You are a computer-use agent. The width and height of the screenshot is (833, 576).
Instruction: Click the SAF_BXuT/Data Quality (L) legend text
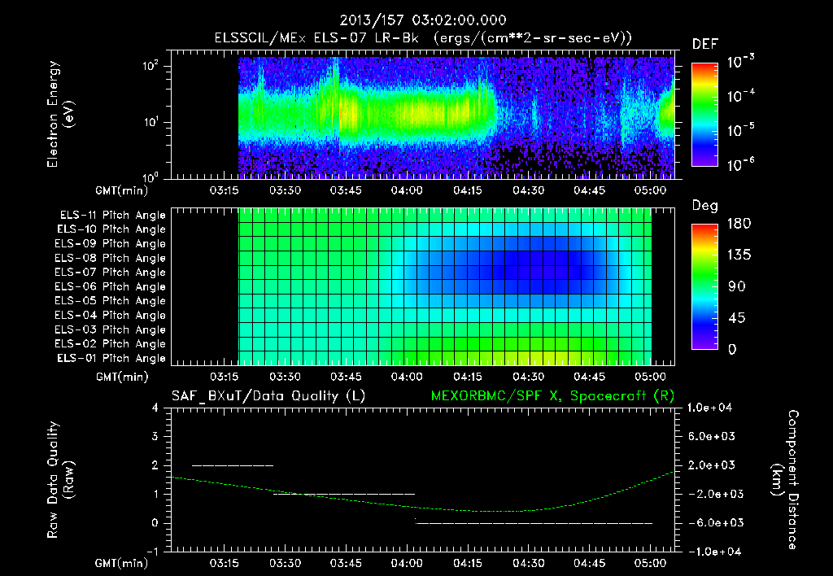coord(268,396)
